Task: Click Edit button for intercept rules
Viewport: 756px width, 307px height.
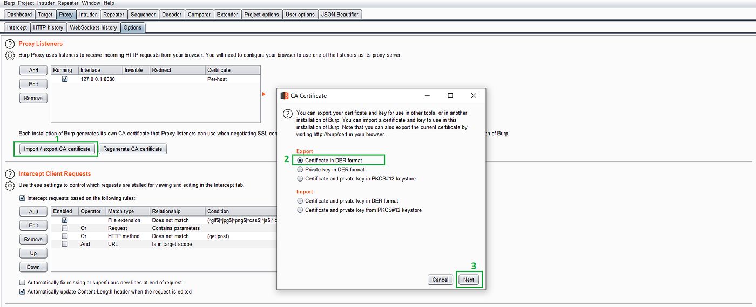Action: [33, 226]
